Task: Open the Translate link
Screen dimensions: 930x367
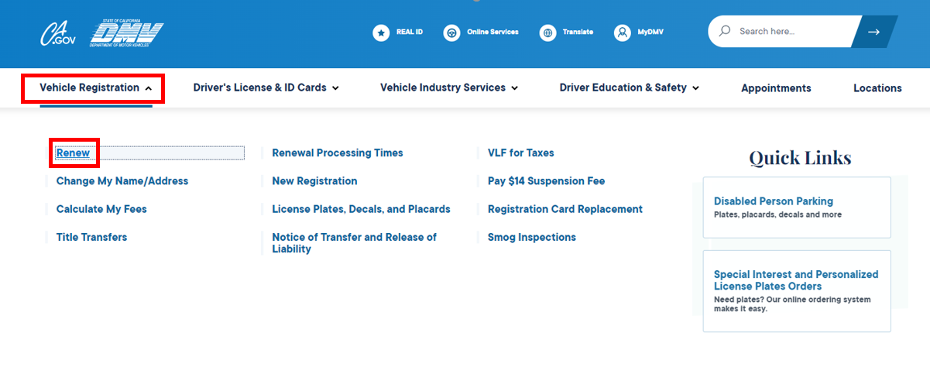Action: pyautogui.click(x=578, y=33)
